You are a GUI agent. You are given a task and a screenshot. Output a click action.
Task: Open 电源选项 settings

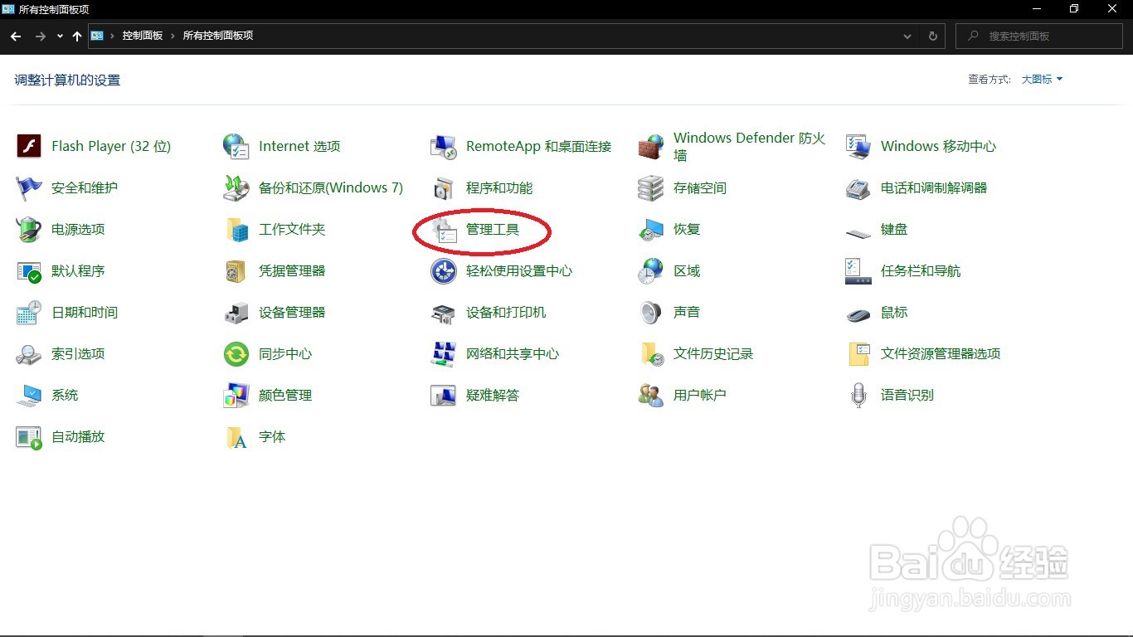point(77,230)
